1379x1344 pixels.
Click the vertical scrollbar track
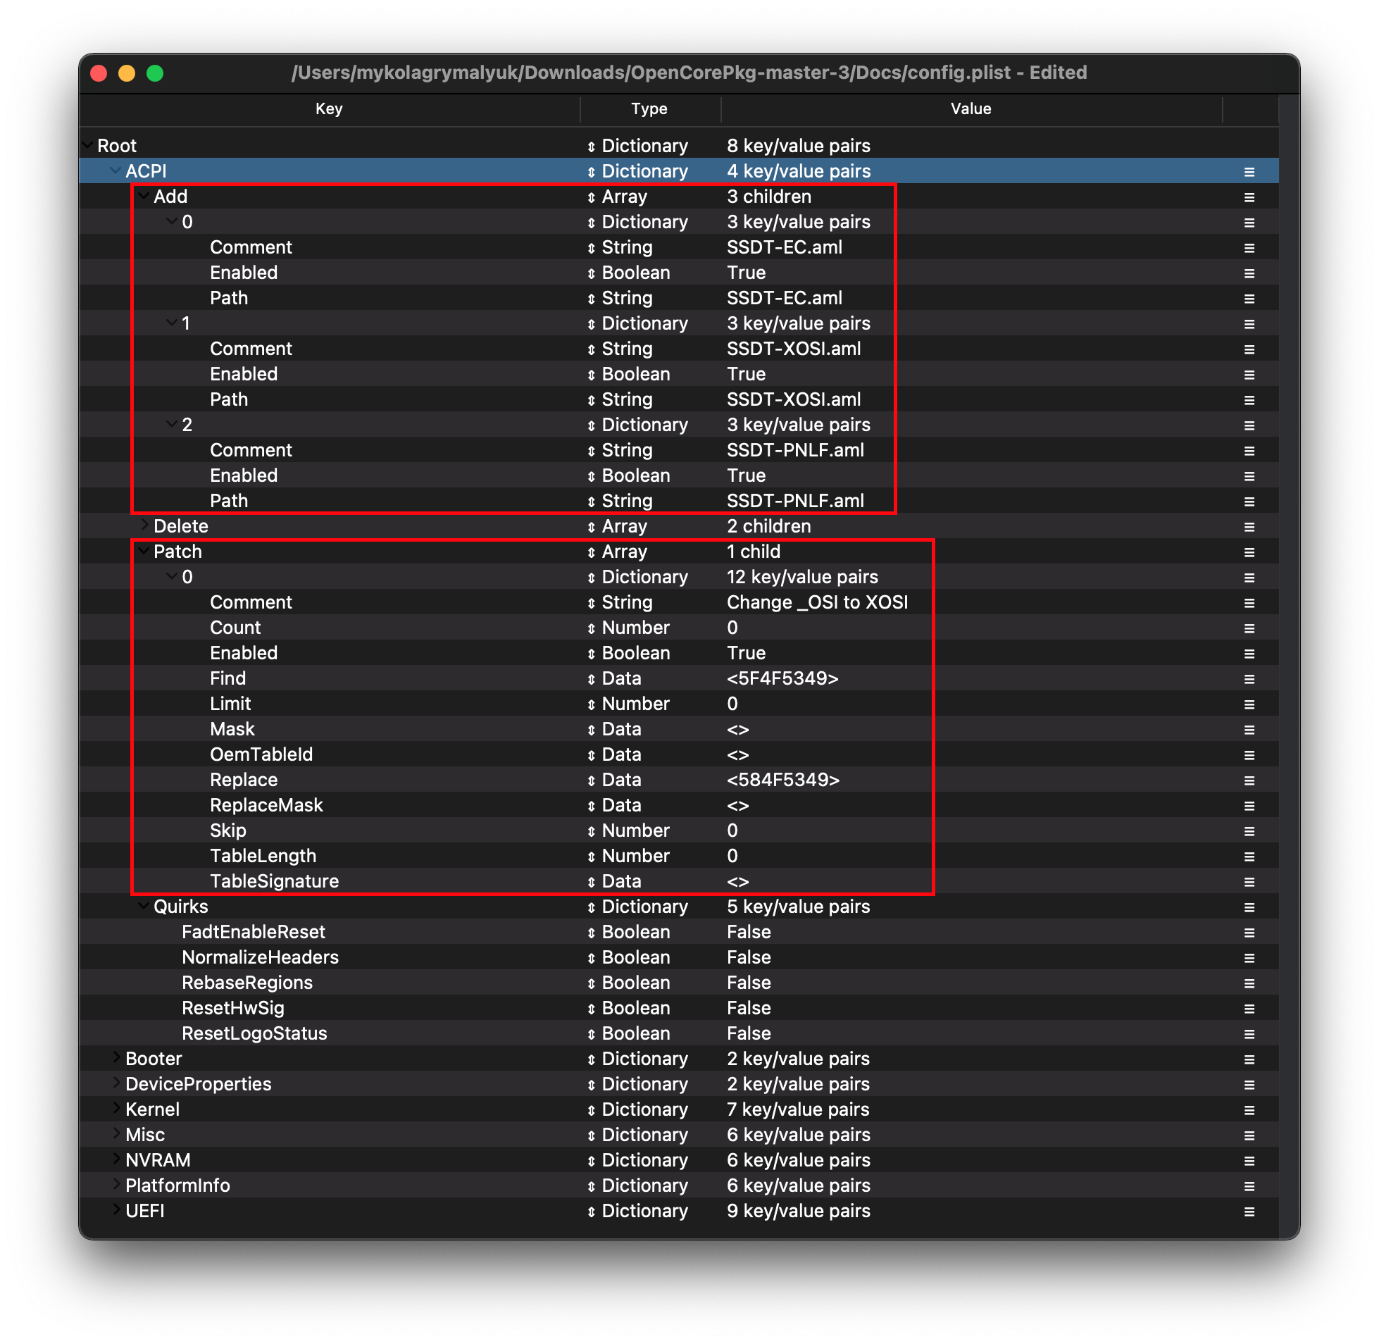(x=1288, y=635)
